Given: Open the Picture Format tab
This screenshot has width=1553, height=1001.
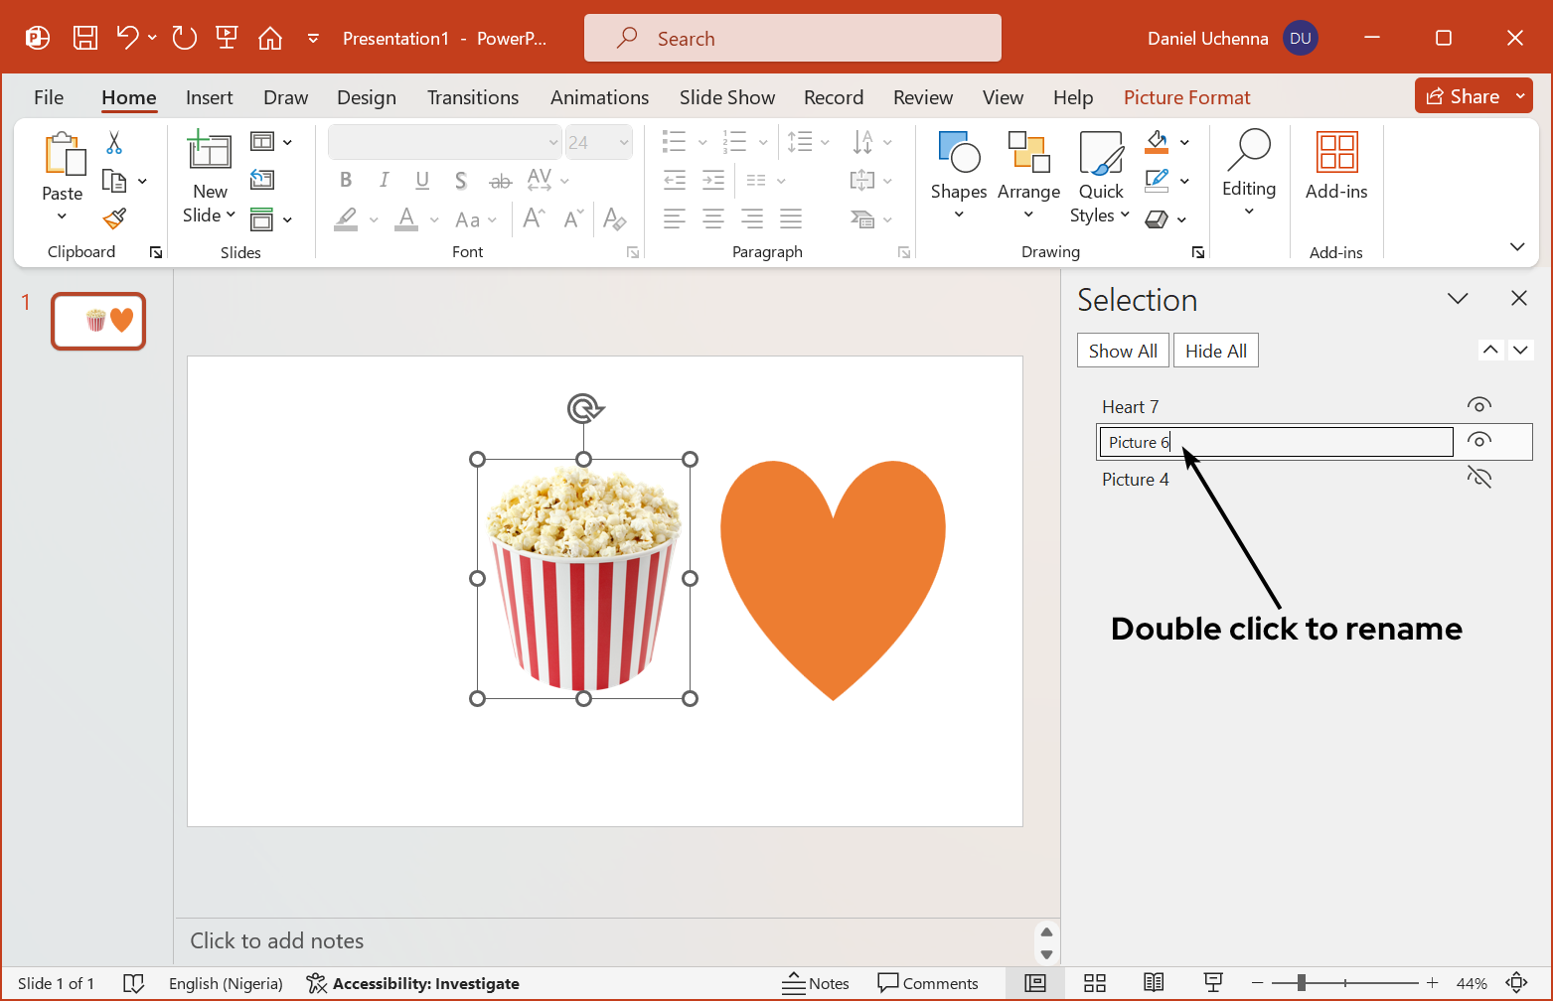Looking at the screenshot, I should pos(1186,97).
